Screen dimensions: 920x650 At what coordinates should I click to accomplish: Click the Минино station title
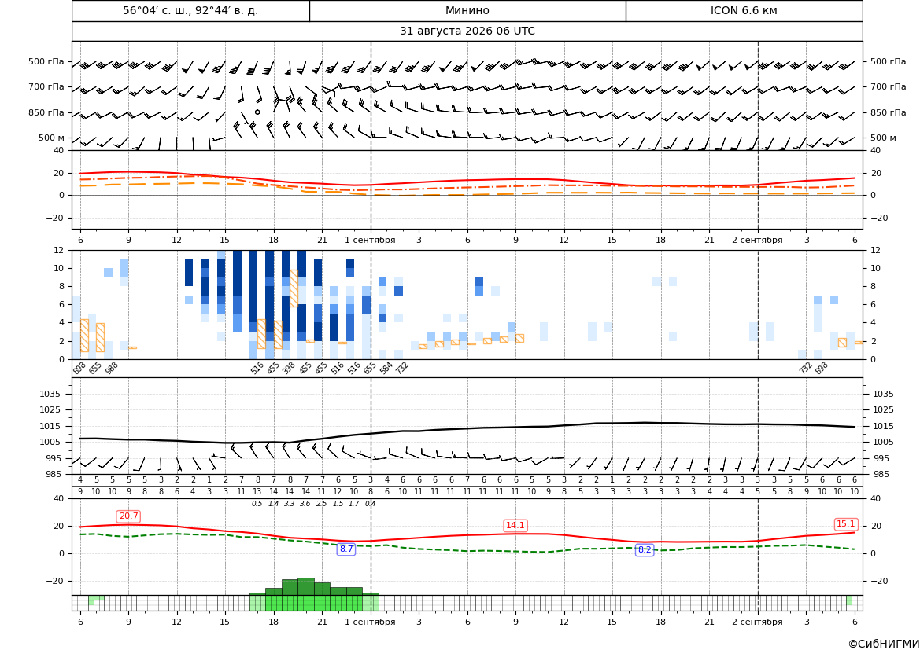click(467, 10)
